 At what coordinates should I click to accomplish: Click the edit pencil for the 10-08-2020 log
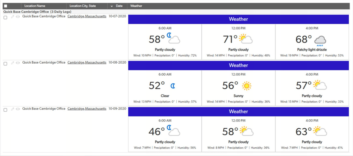(13, 62)
